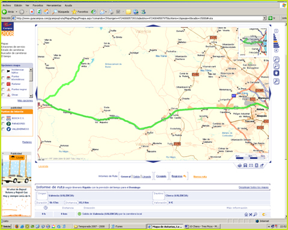The height and width of the screenshot is (230, 288).
Task: Click up arrow of Opciones mapa list
Action: point(31,70)
